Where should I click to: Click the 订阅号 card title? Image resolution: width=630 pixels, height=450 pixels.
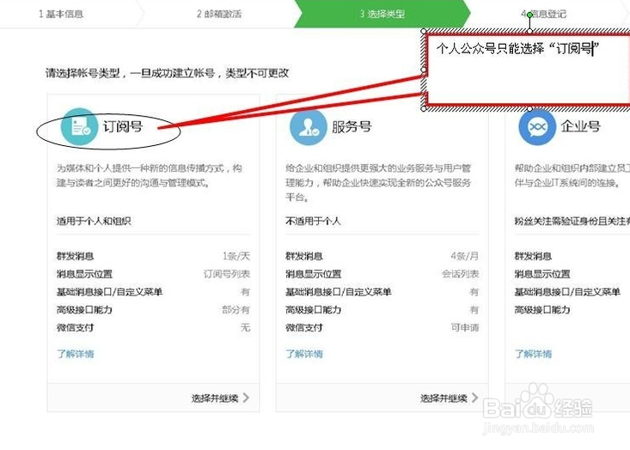tap(123, 126)
